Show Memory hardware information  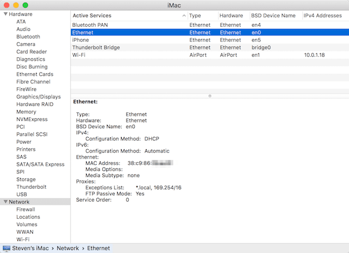[x=26, y=112]
